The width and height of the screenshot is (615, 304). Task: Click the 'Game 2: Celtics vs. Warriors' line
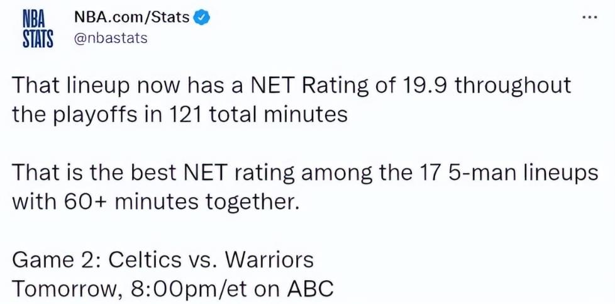click(x=163, y=260)
